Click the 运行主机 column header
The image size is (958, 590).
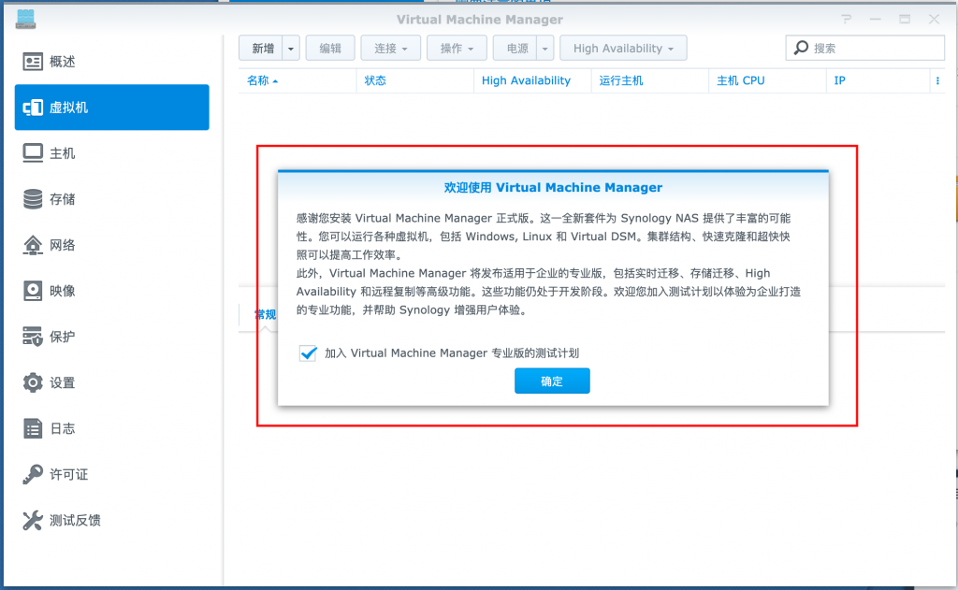[649, 80]
